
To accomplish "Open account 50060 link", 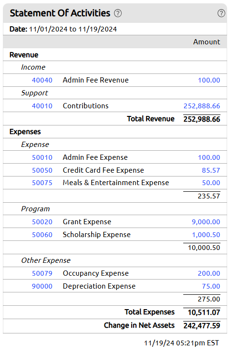I will coord(42,235).
